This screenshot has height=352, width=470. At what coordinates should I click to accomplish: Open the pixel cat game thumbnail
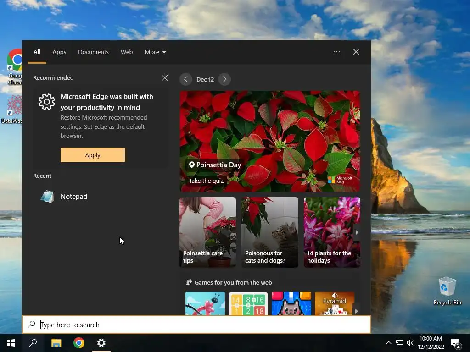[x=291, y=303]
